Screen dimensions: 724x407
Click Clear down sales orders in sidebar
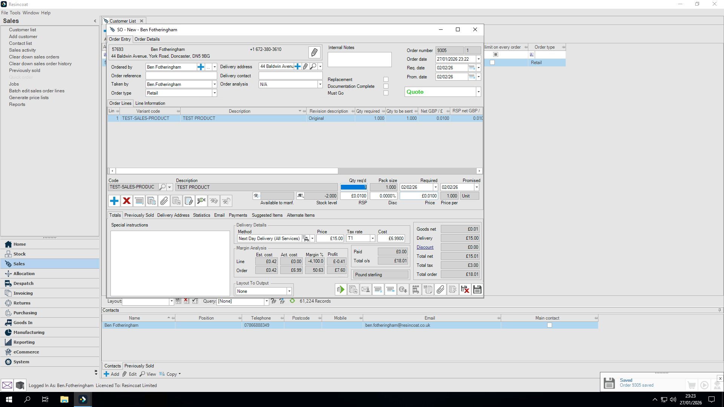point(34,57)
